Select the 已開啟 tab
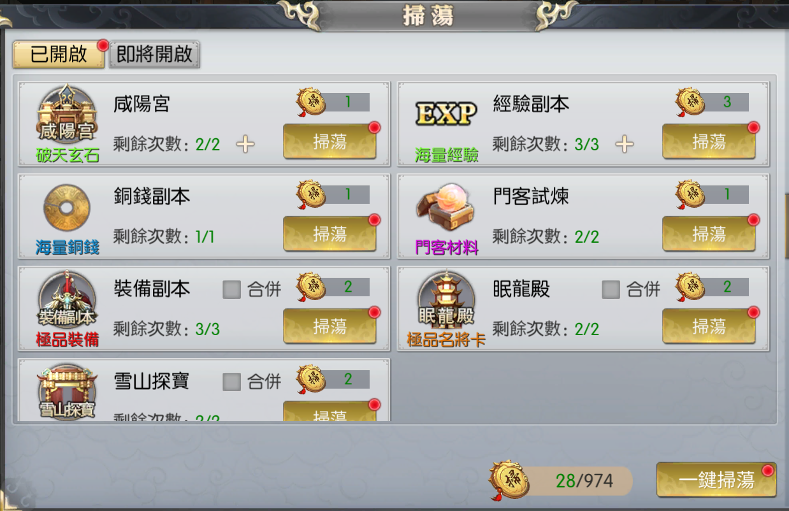The image size is (789, 511). (x=59, y=55)
